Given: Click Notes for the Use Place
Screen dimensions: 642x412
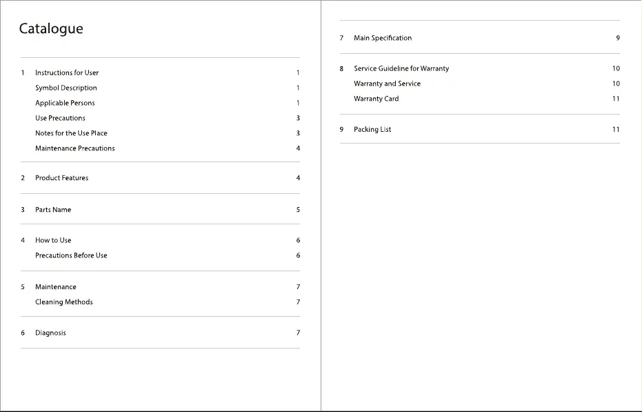Looking at the screenshot, I should pyautogui.click(x=71, y=133).
